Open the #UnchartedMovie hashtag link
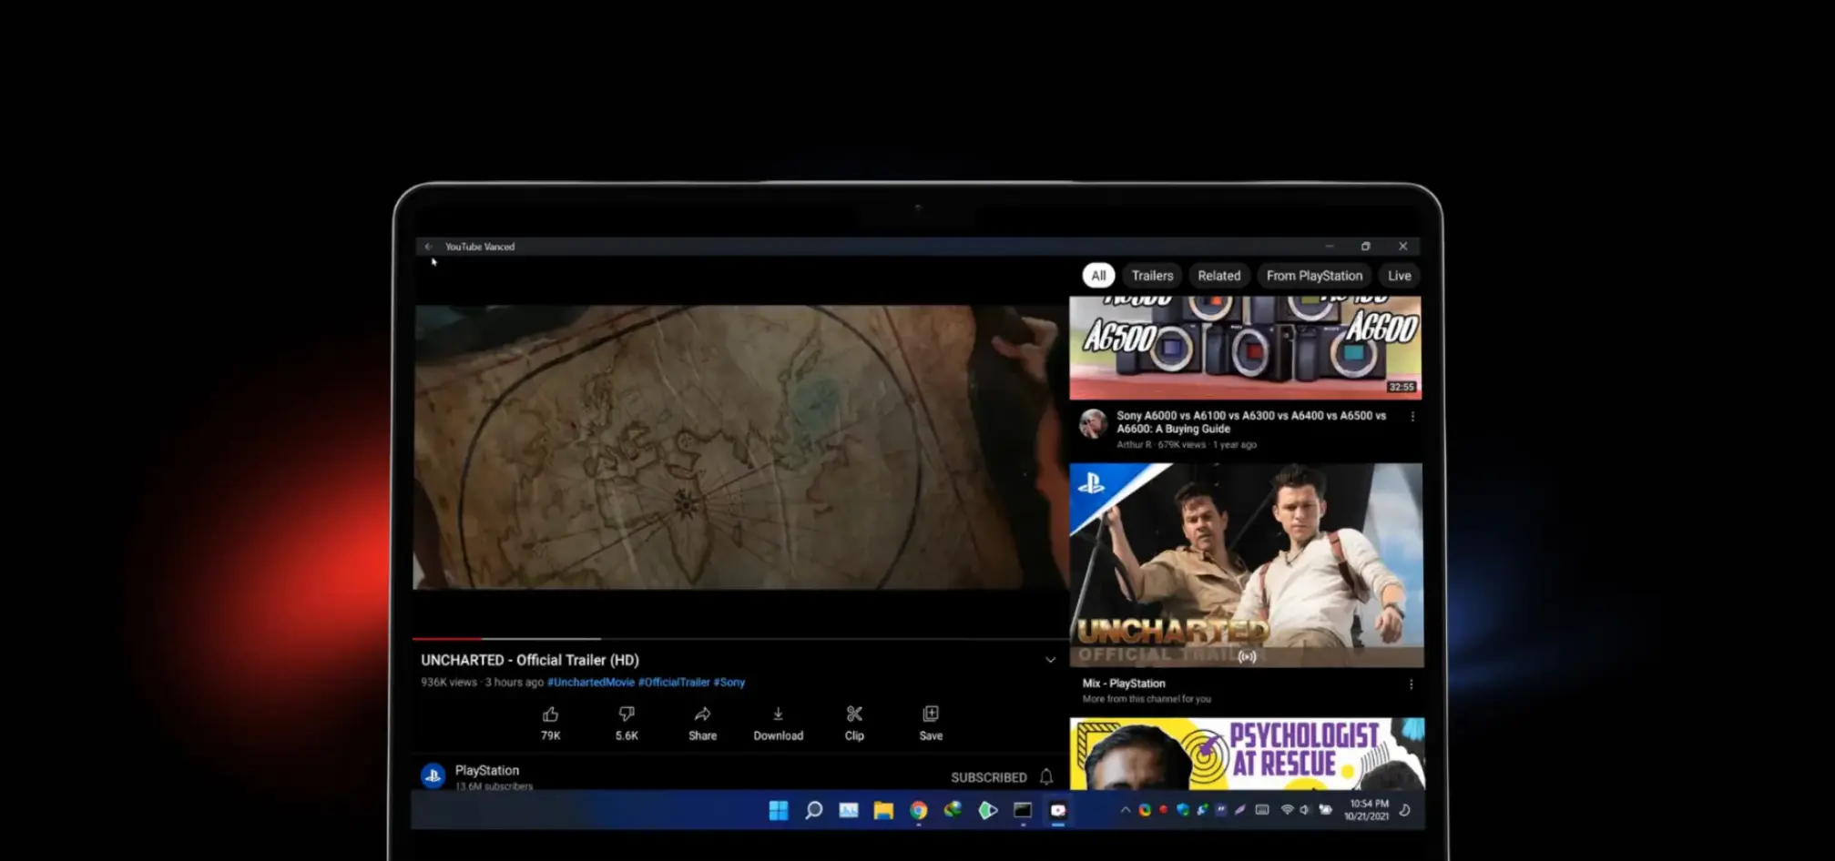This screenshot has height=861, width=1835. [x=590, y=683]
